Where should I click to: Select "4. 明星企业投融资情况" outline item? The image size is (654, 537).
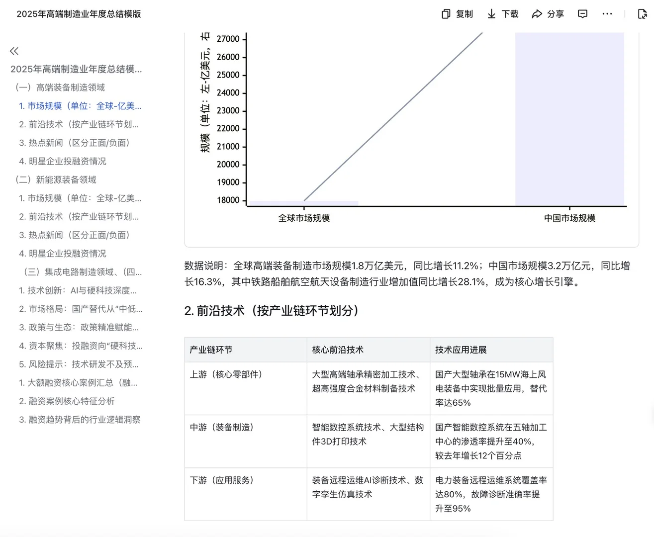(x=63, y=161)
